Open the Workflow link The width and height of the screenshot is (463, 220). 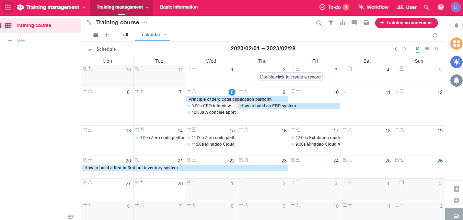point(373,7)
